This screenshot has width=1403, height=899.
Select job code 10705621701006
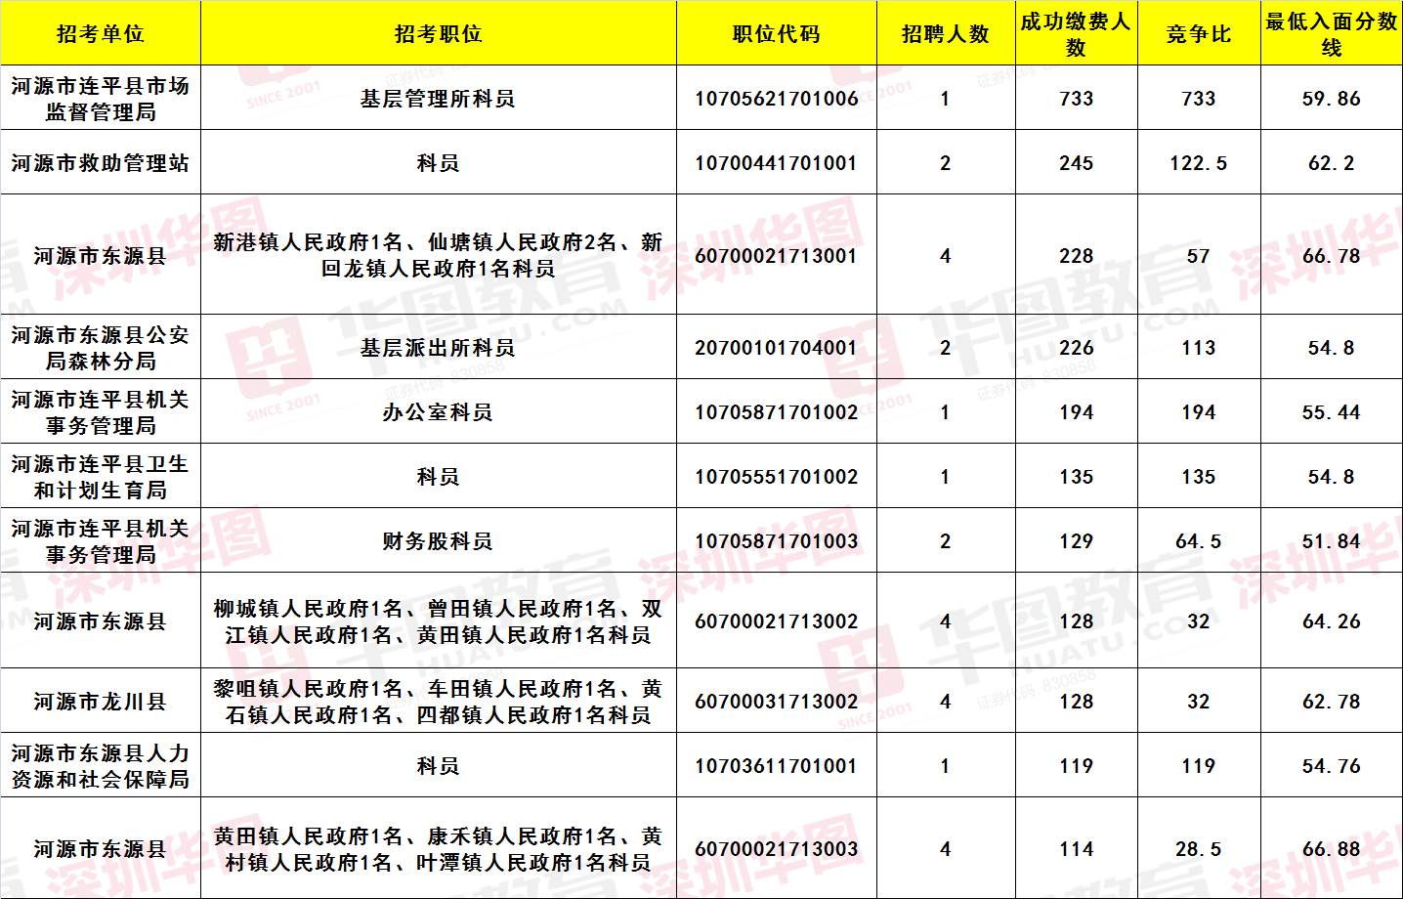[777, 98]
